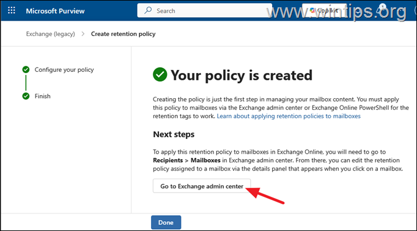Click the Your policy is created heading

click(241, 76)
